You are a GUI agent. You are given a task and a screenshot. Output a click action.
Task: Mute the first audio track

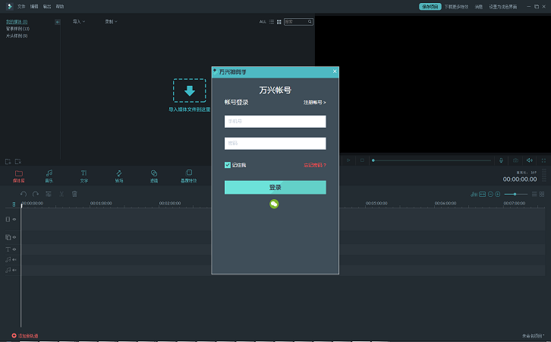(14, 260)
